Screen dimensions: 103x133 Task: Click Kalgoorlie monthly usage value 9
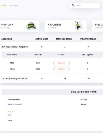[x=88, y=47]
